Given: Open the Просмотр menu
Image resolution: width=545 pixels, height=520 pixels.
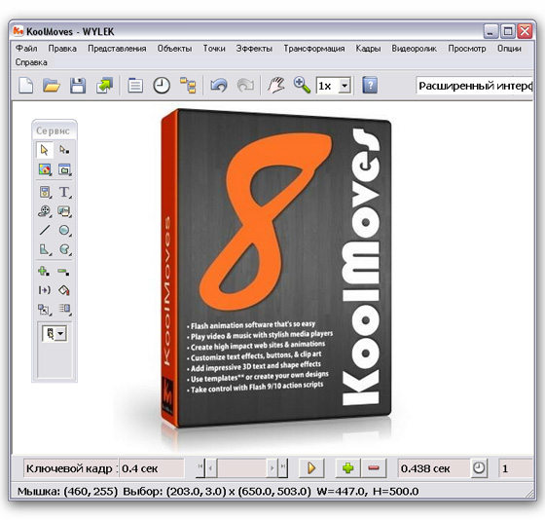Looking at the screenshot, I should (x=467, y=49).
